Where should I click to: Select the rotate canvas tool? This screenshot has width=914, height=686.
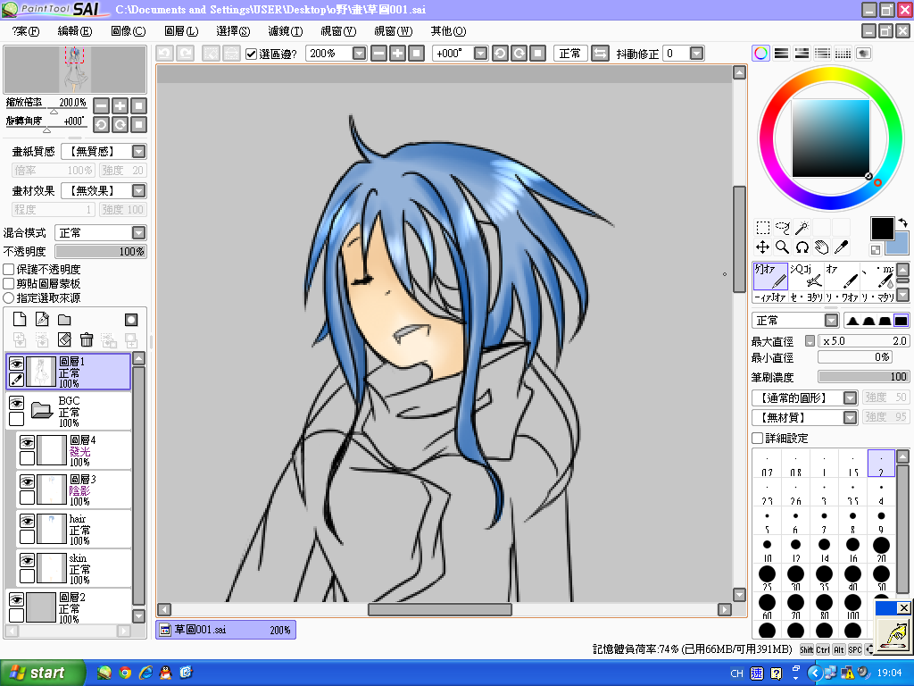coord(802,247)
